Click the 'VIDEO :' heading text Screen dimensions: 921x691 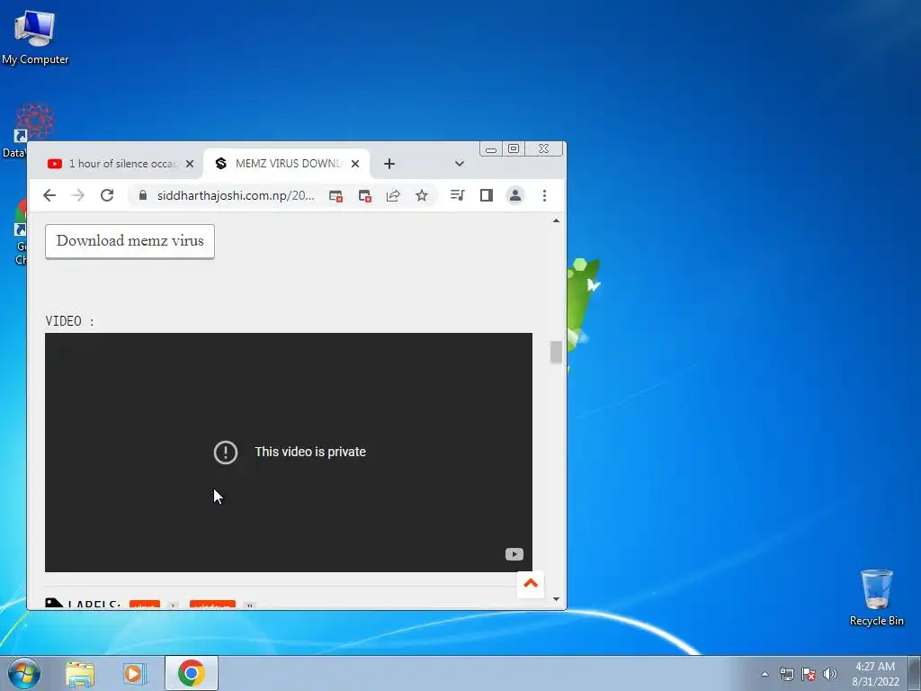click(x=70, y=321)
